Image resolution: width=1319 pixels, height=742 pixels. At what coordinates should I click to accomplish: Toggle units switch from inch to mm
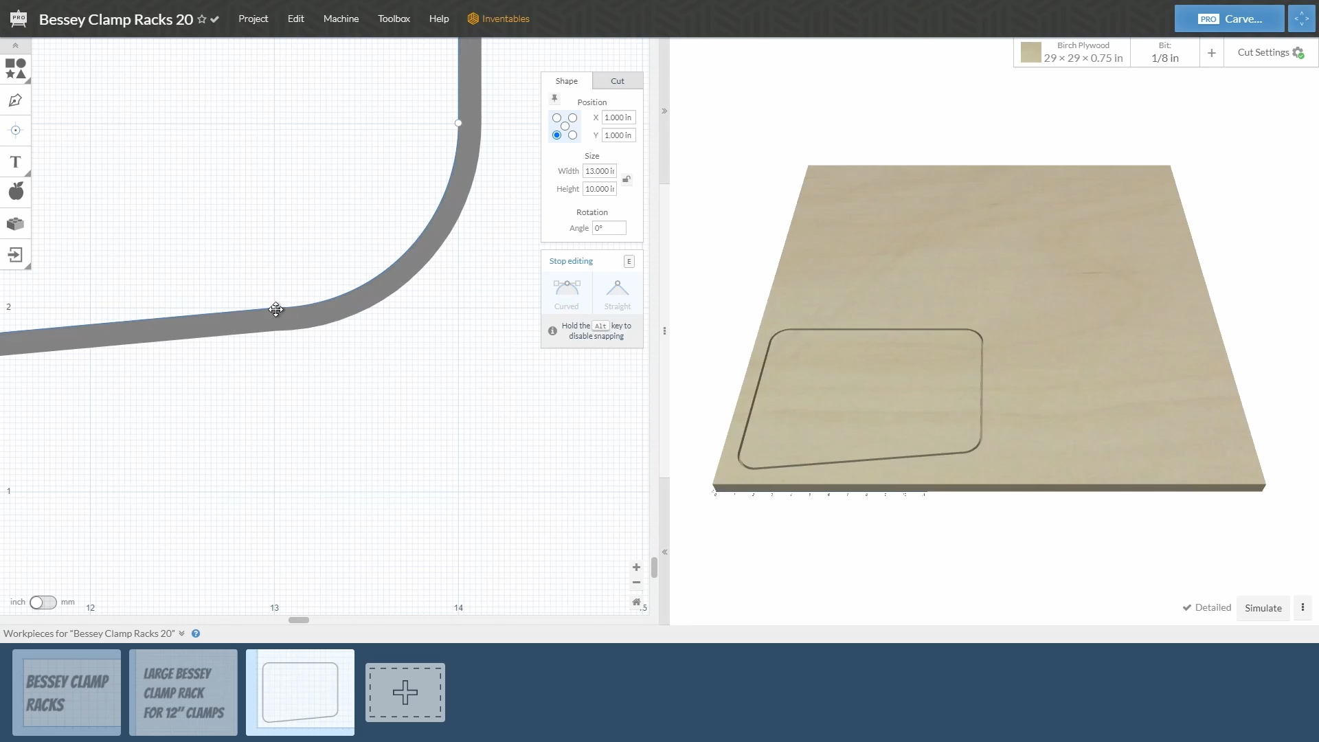pos(43,603)
